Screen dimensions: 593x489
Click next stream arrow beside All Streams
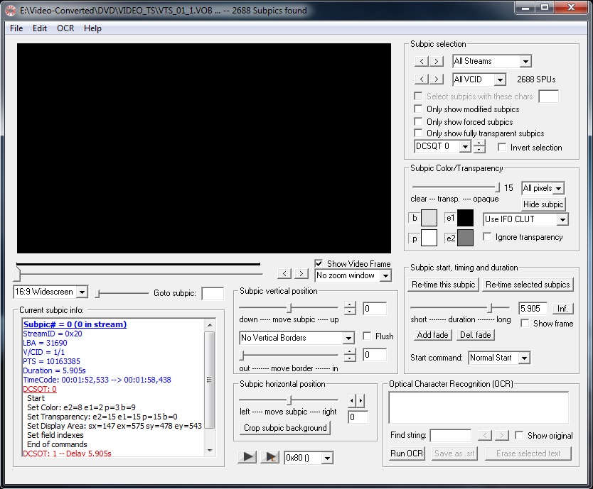pyautogui.click(x=437, y=62)
